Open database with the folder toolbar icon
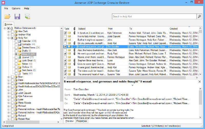 click(x=7, y=16)
